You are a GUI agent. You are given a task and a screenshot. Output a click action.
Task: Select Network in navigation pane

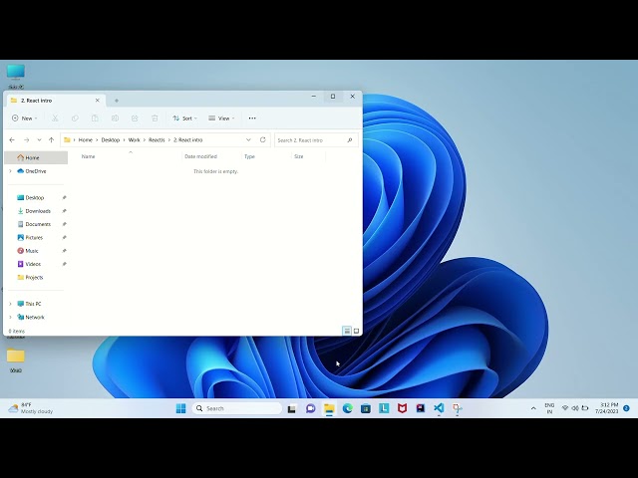(x=35, y=317)
